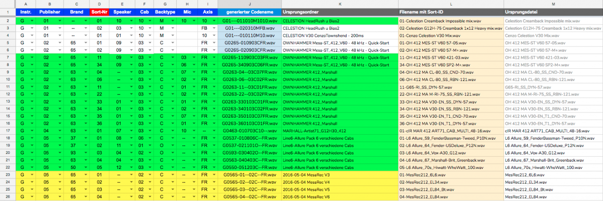Image resolution: width=603 pixels, height=201 pixels.
Task: Click the Ursprungsordner header cell
Action: [x=339, y=12]
